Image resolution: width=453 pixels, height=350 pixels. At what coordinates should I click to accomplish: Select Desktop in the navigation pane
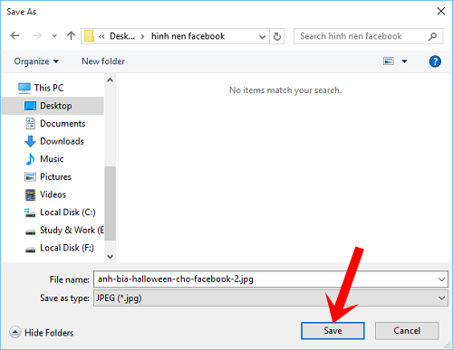[x=53, y=106]
